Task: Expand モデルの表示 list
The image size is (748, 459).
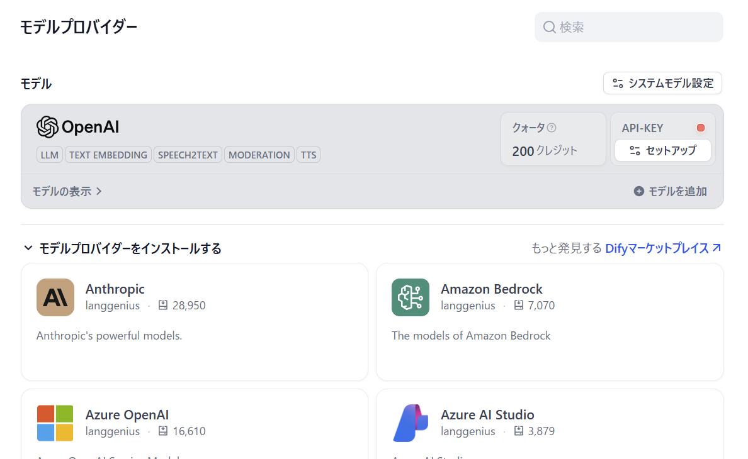Action: point(67,191)
